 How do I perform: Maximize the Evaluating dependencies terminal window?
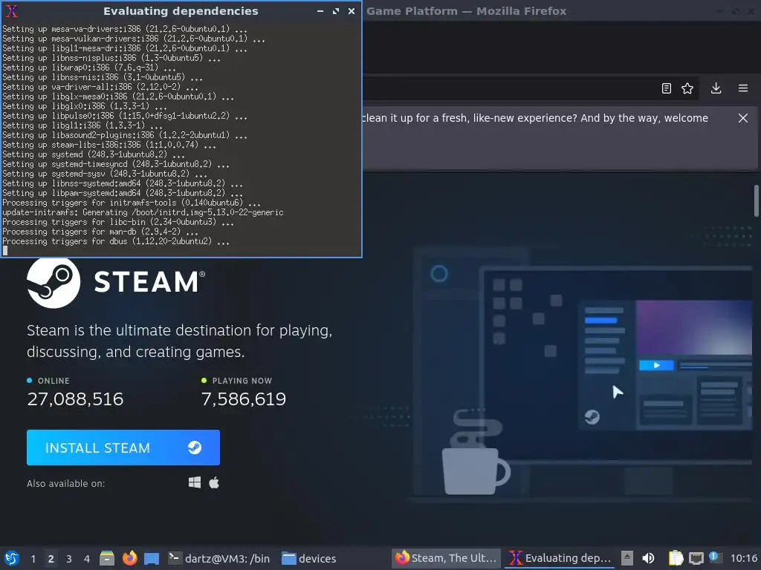336,10
